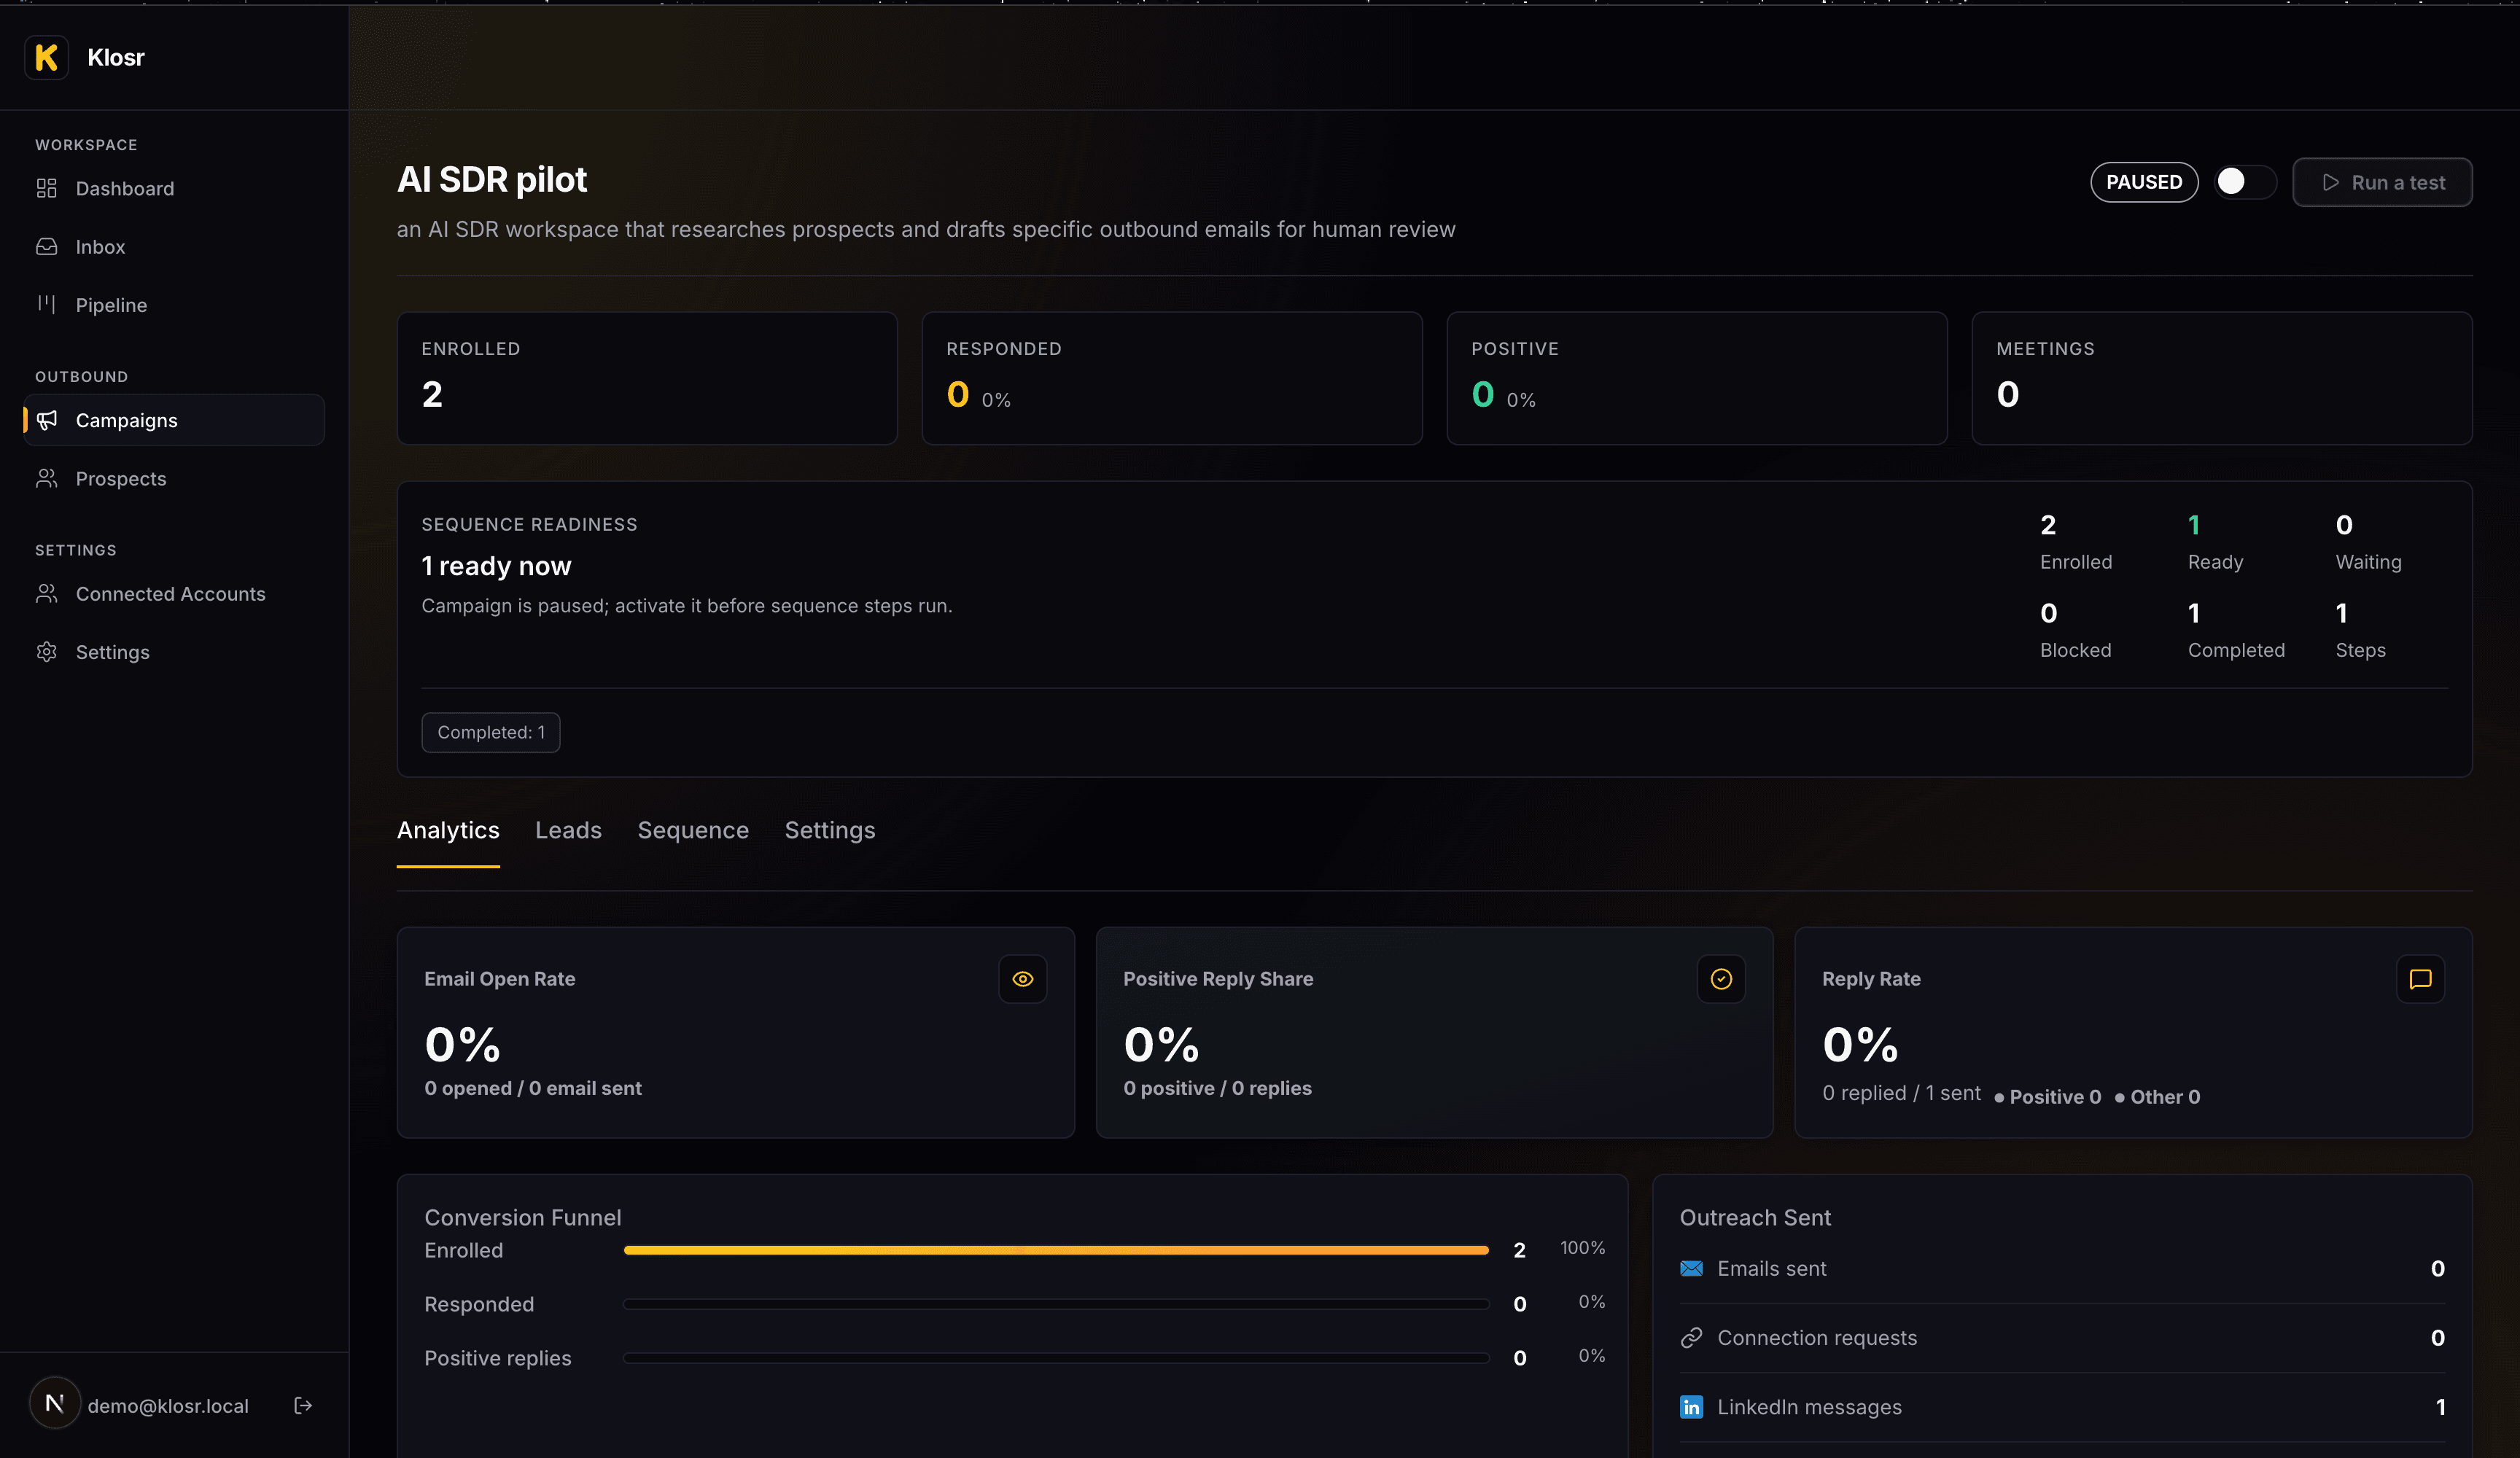Screen dimensions: 2520x1458
Task: Click the Connection requests link icon
Action: [x=1691, y=1337]
